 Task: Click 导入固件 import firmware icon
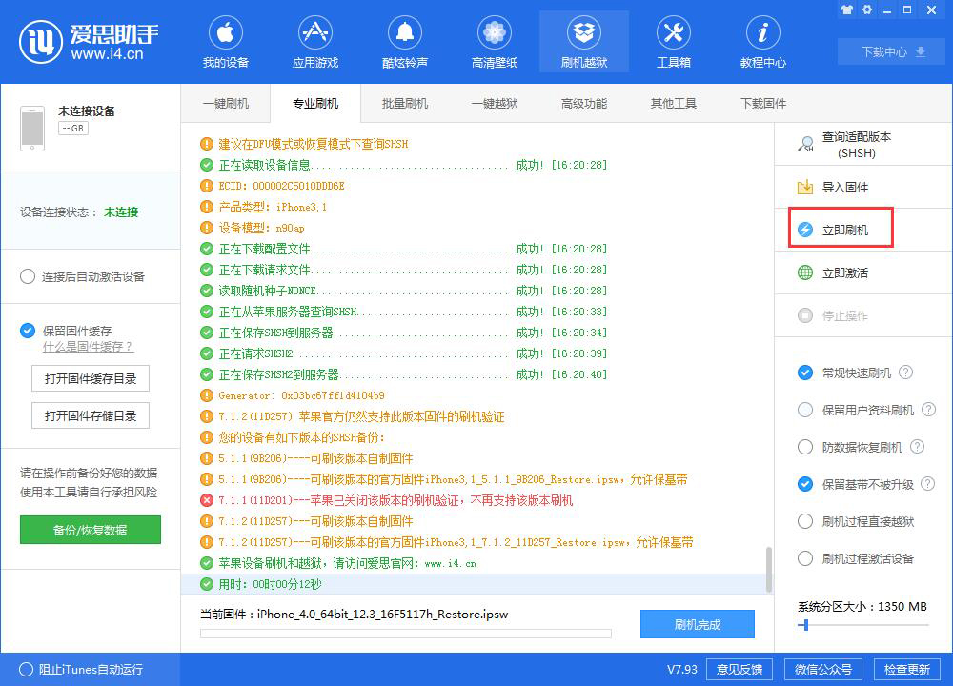[805, 187]
